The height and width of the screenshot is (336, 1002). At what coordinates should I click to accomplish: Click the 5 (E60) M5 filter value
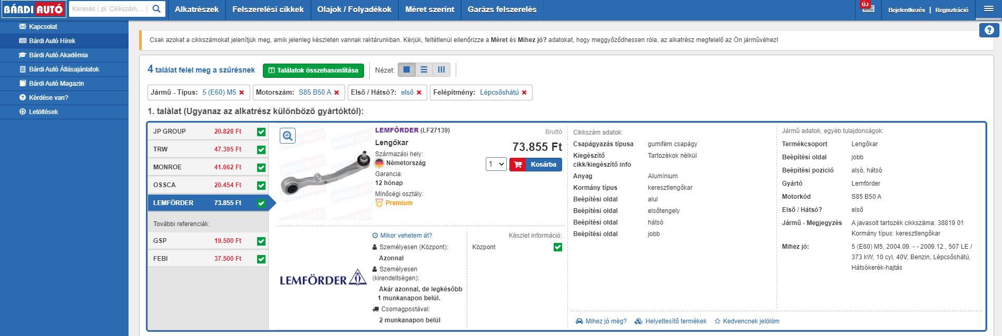(219, 93)
